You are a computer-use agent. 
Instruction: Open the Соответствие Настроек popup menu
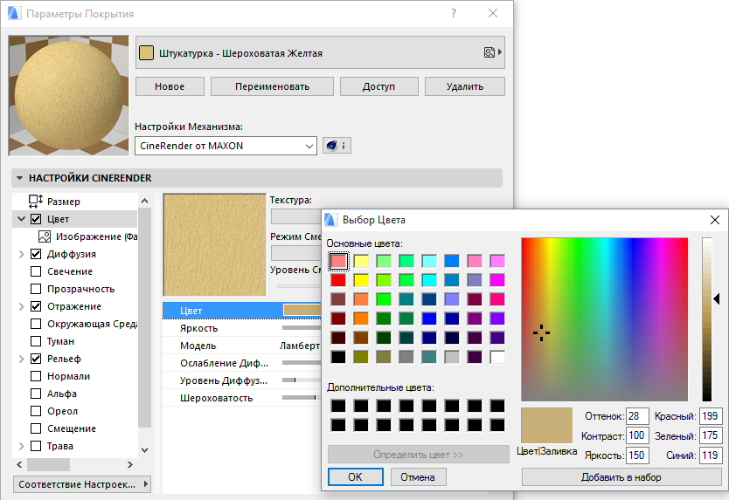(82, 484)
